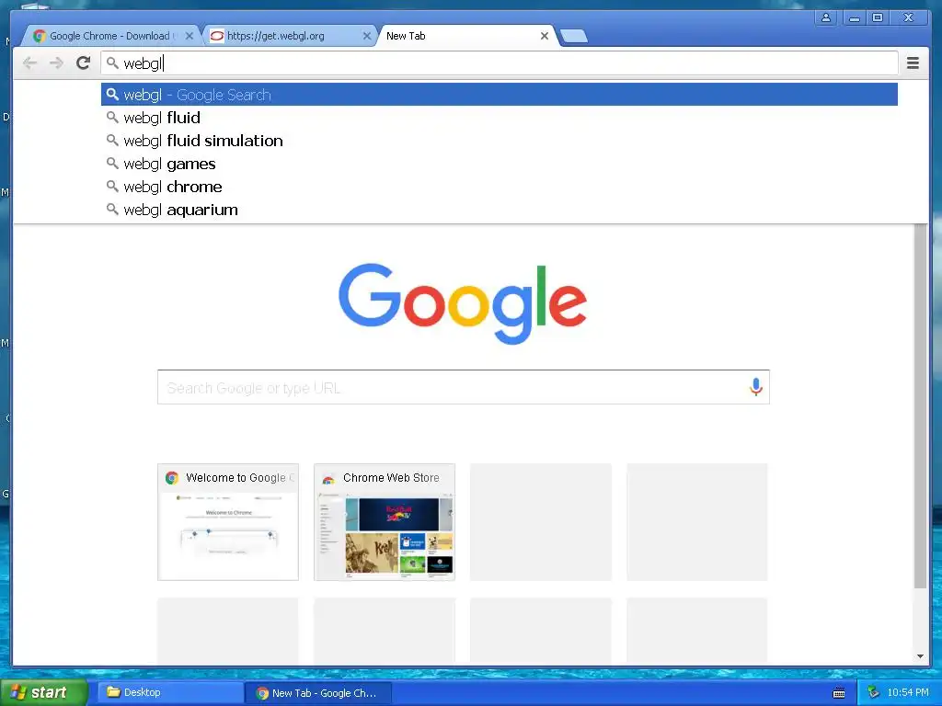Viewport: 942px width, 706px height.
Task: Click the Chrome favicon on Download tab
Action: coord(40,36)
